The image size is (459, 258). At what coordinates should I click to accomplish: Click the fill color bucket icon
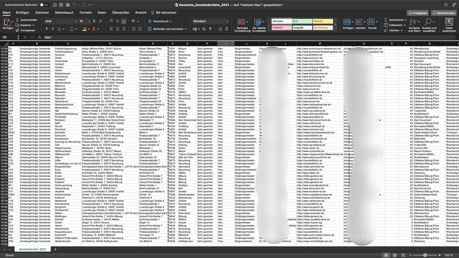(x=85, y=29)
